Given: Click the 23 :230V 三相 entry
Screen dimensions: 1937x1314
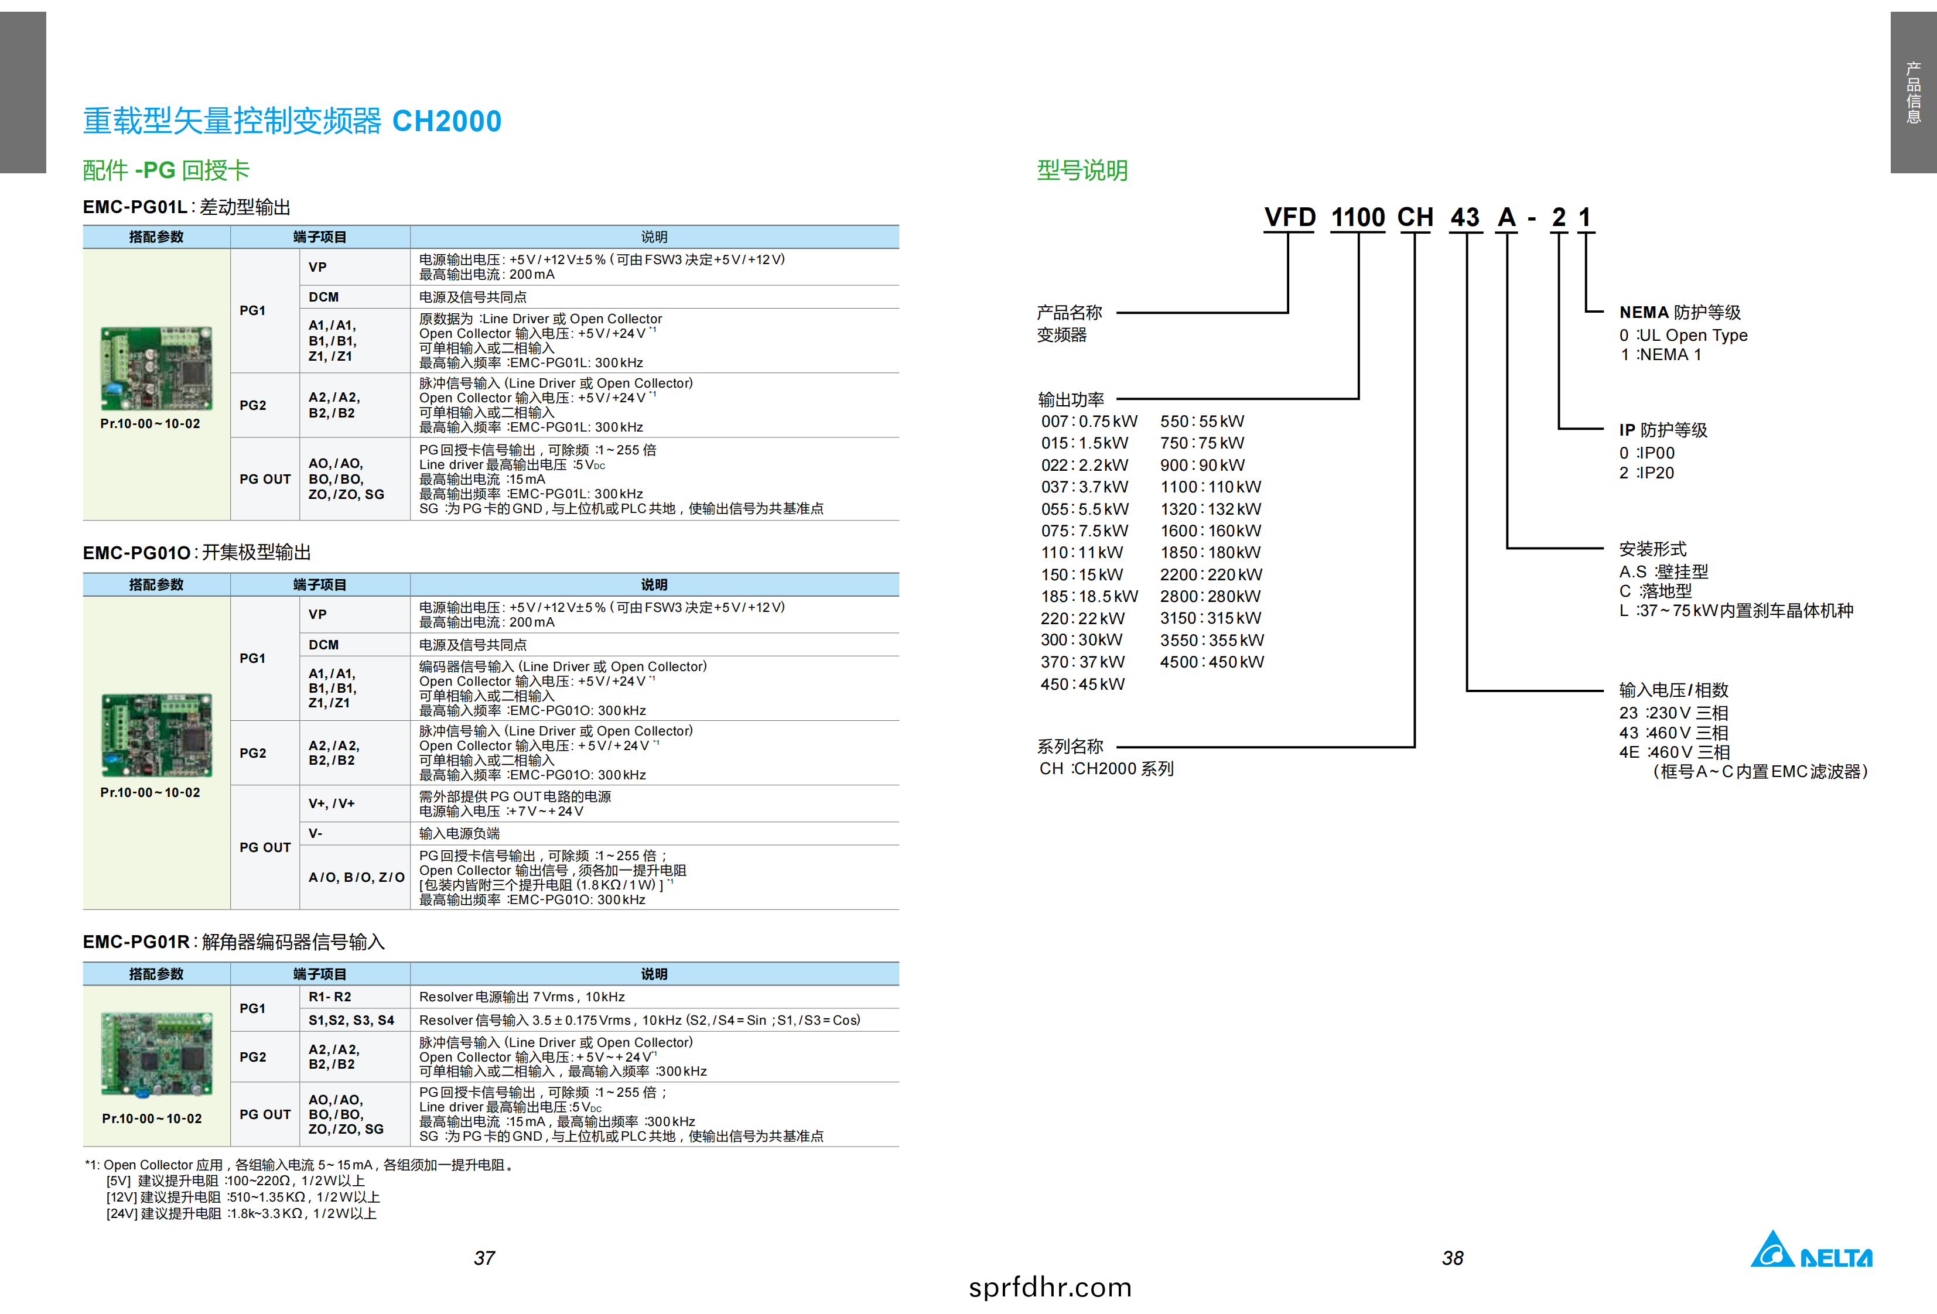Looking at the screenshot, I should coord(1673,713).
